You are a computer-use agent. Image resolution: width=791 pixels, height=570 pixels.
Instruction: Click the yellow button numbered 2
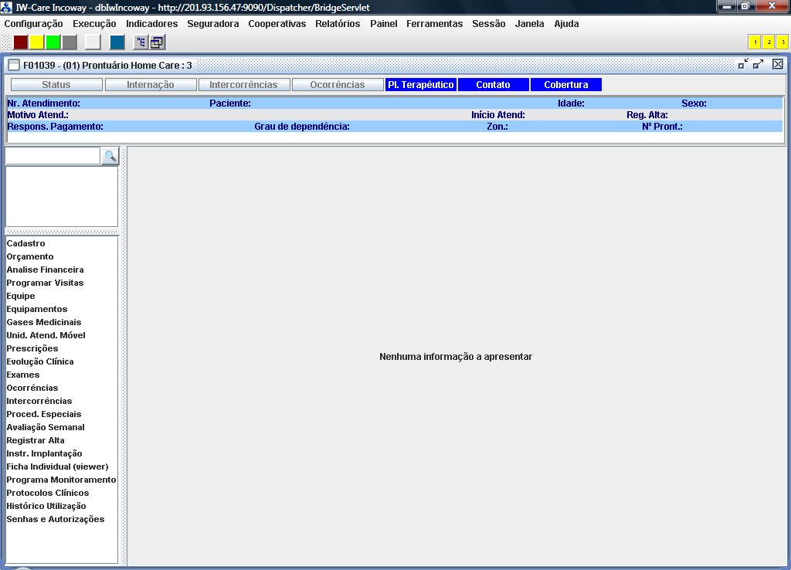pyautogui.click(x=769, y=42)
